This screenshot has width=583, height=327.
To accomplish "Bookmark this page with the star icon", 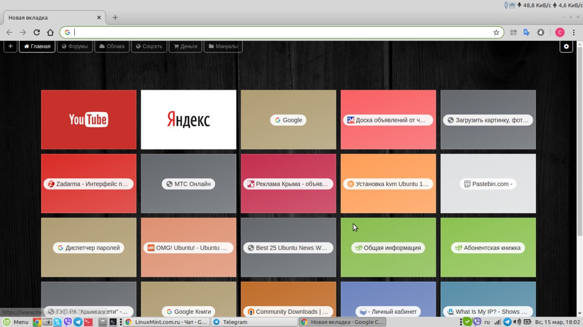I will [496, 32].
